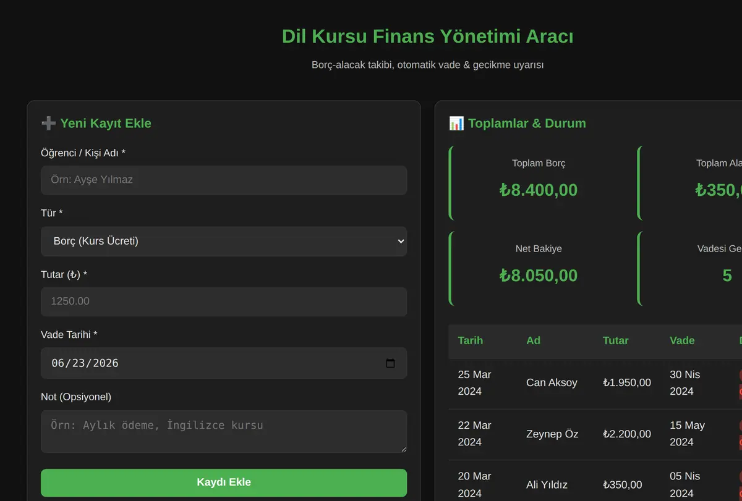Click the Yeni Kayıt Ekle heading

106,123
